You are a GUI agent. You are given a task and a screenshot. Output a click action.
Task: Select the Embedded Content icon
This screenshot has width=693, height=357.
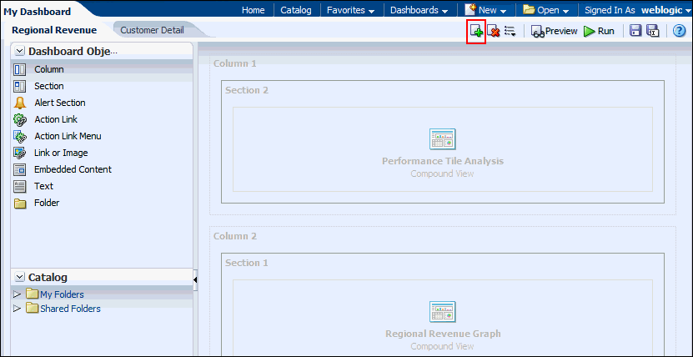tap(20, 169)
